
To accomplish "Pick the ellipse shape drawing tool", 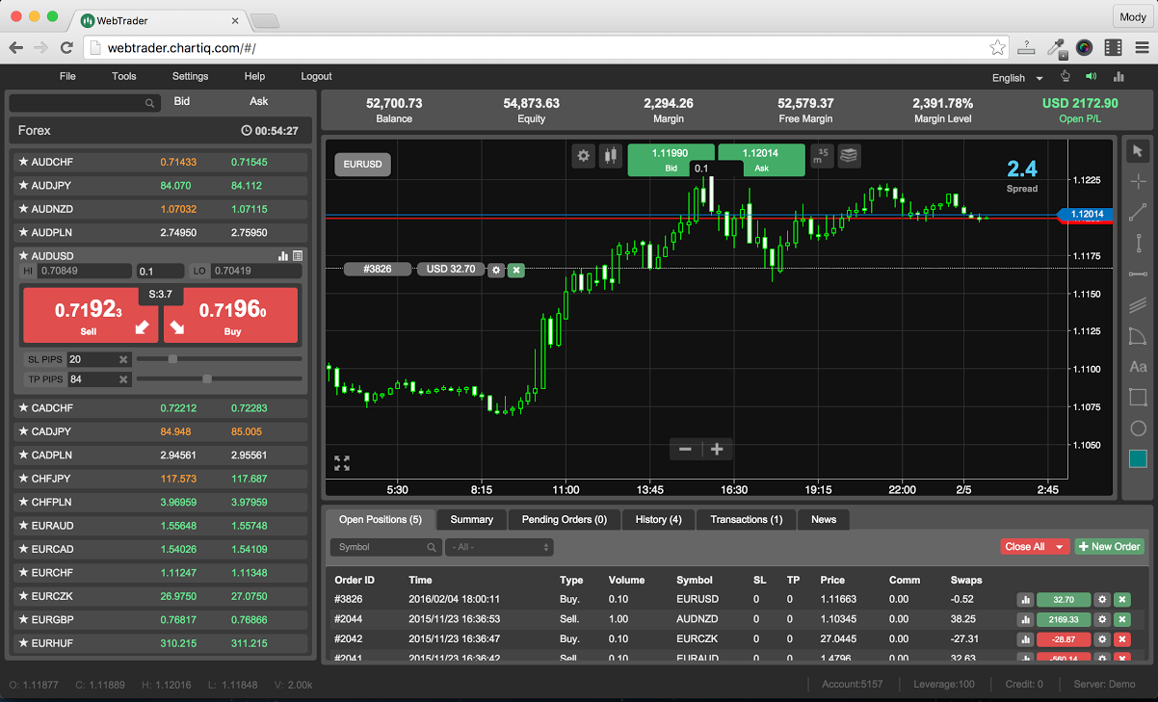I will pyautogui.click(x=1138, y=429).
